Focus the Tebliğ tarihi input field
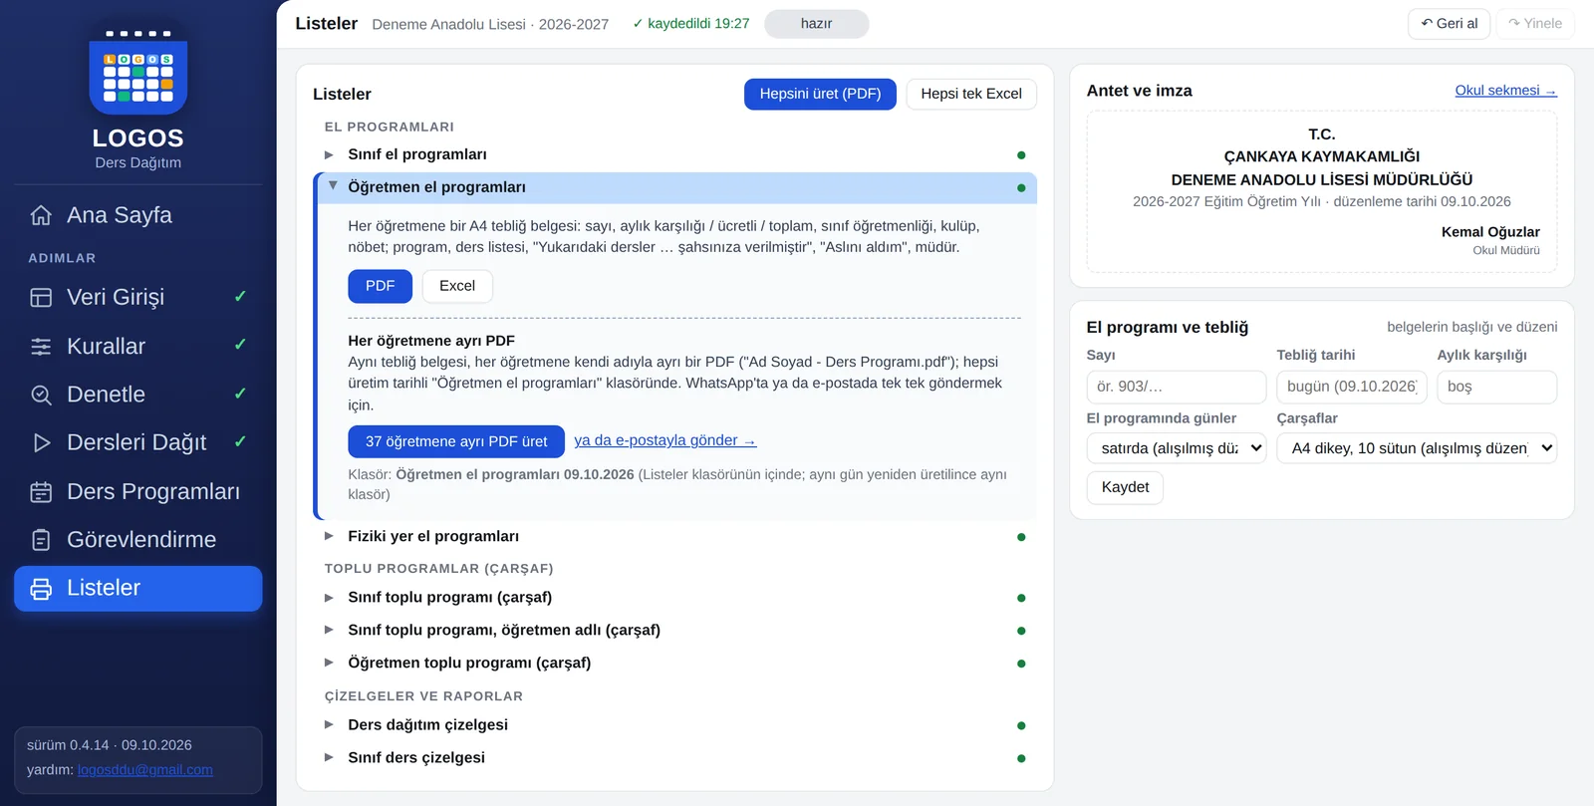 (1352, 387)
